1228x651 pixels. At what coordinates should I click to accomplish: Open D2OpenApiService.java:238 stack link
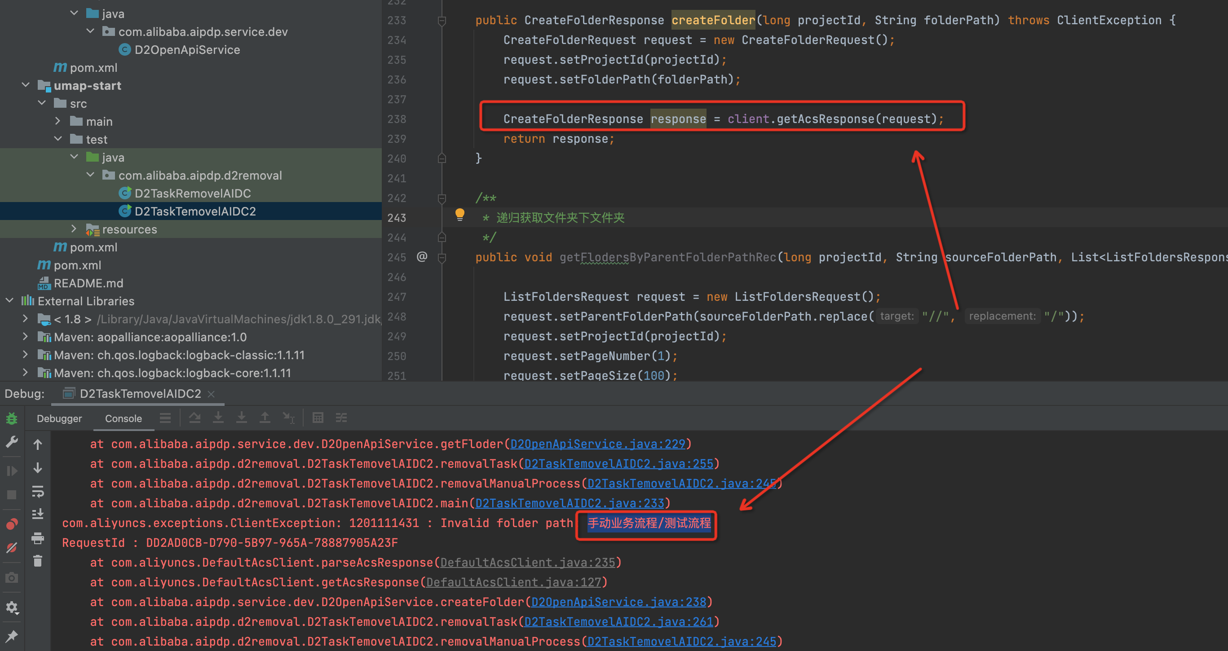[618, 602]
